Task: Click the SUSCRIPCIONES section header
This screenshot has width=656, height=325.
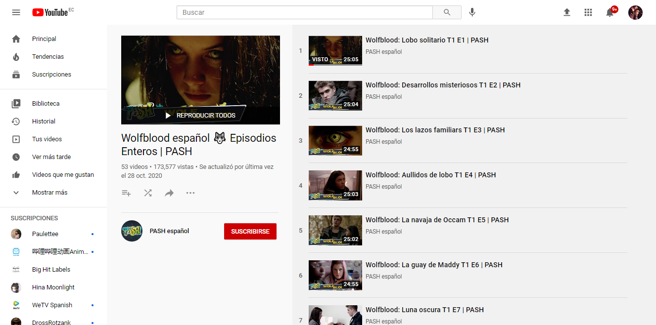Action: click(x=35, y=218)
